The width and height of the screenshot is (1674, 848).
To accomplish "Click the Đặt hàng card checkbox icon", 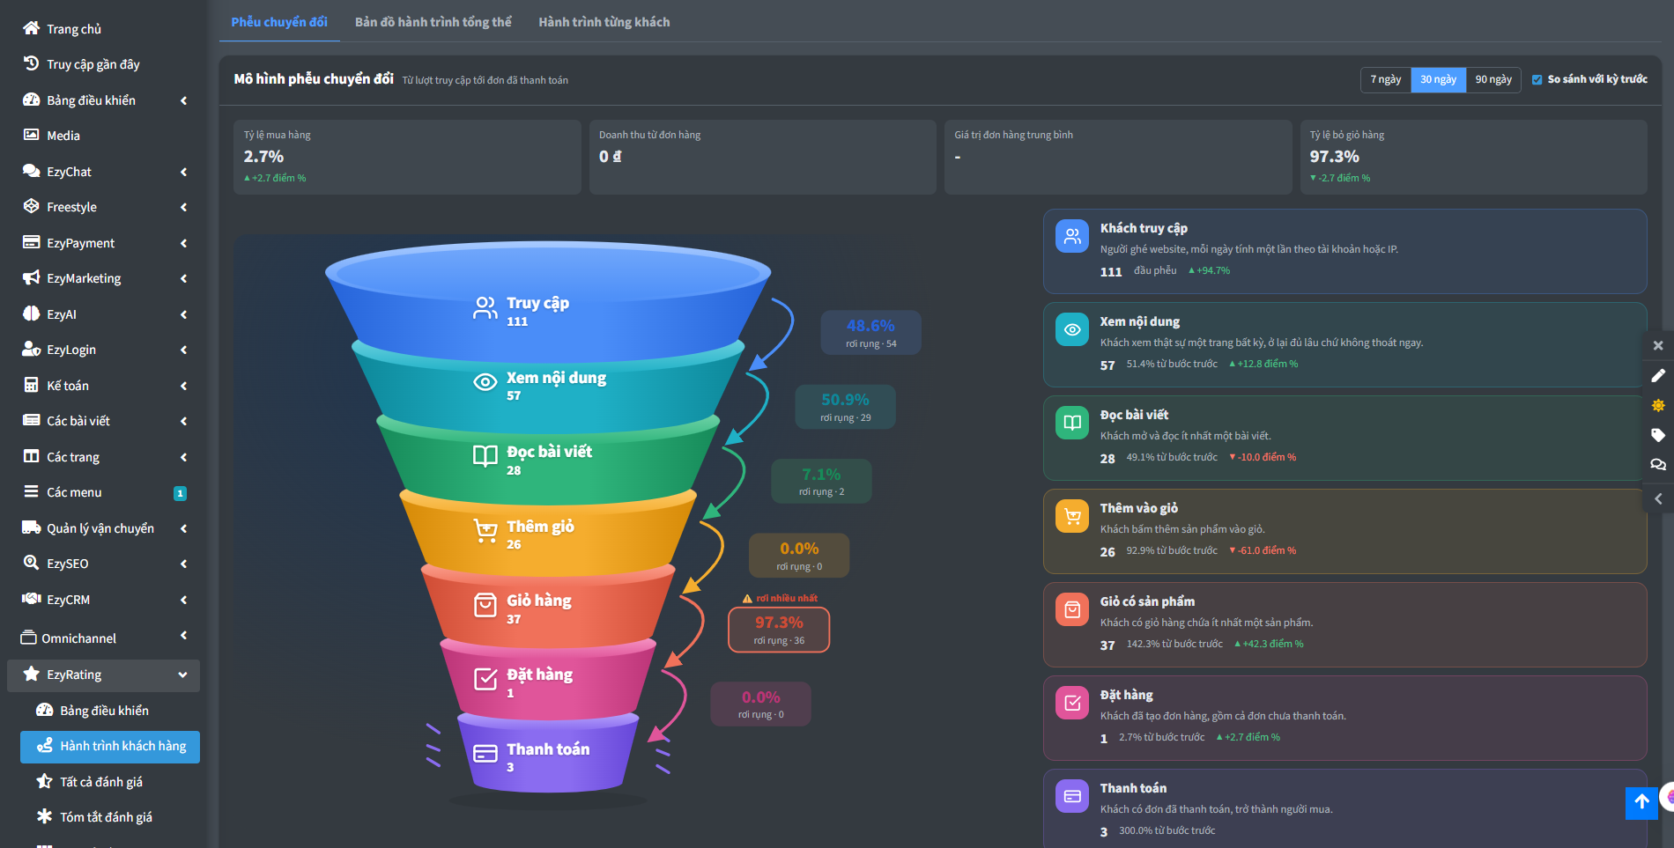I will pos(1072,703).
